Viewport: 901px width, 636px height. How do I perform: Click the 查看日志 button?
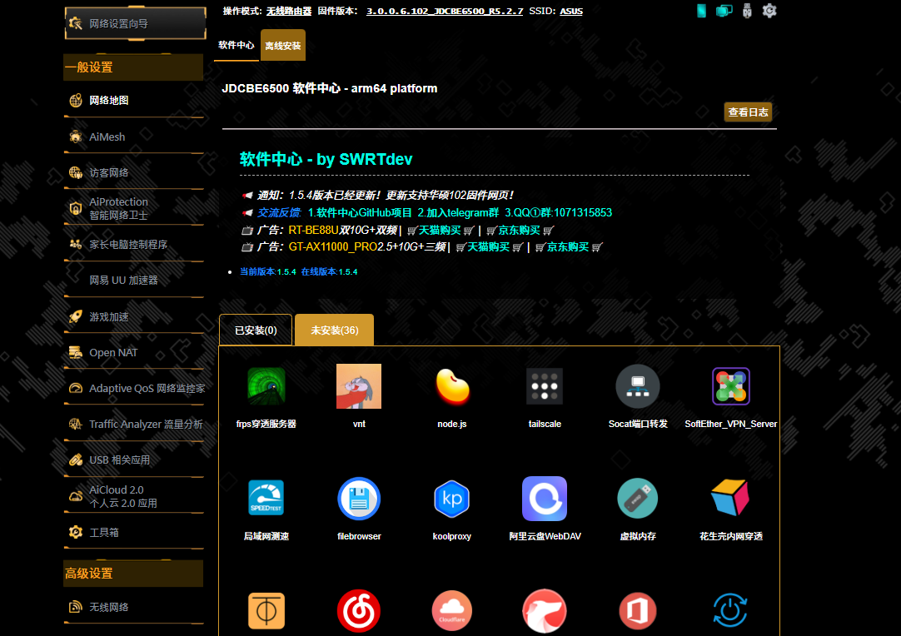748,112
